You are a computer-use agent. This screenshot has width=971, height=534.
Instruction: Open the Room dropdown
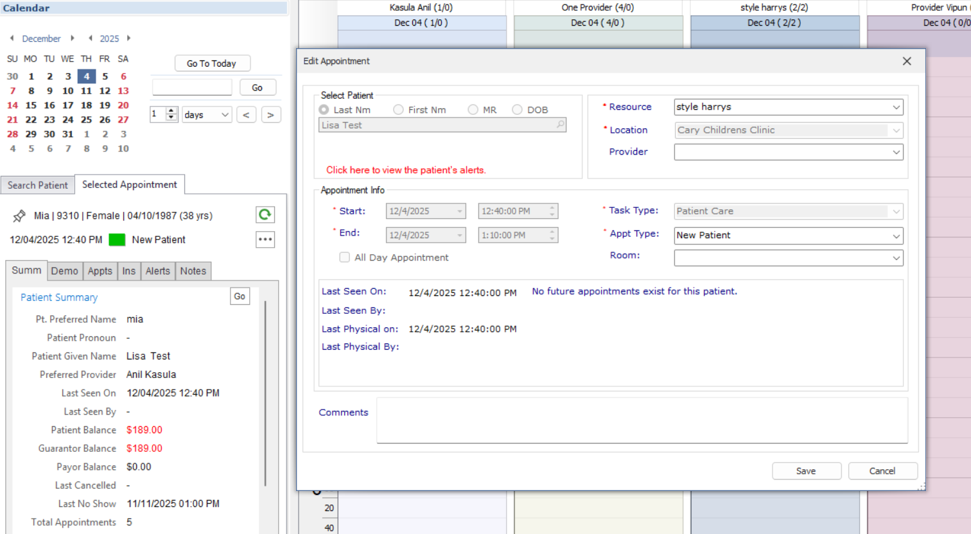point(896,258)
